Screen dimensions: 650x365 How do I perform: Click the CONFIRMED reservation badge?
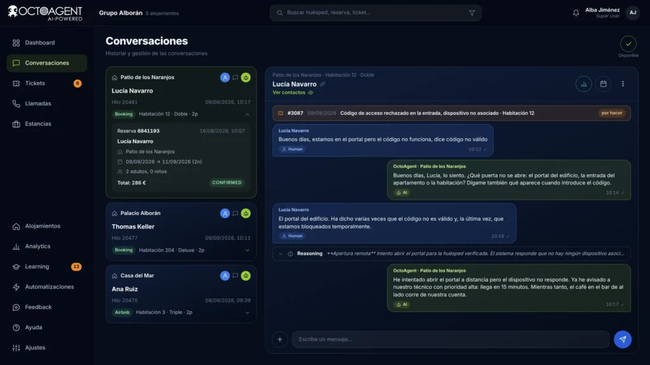(227, 182)
